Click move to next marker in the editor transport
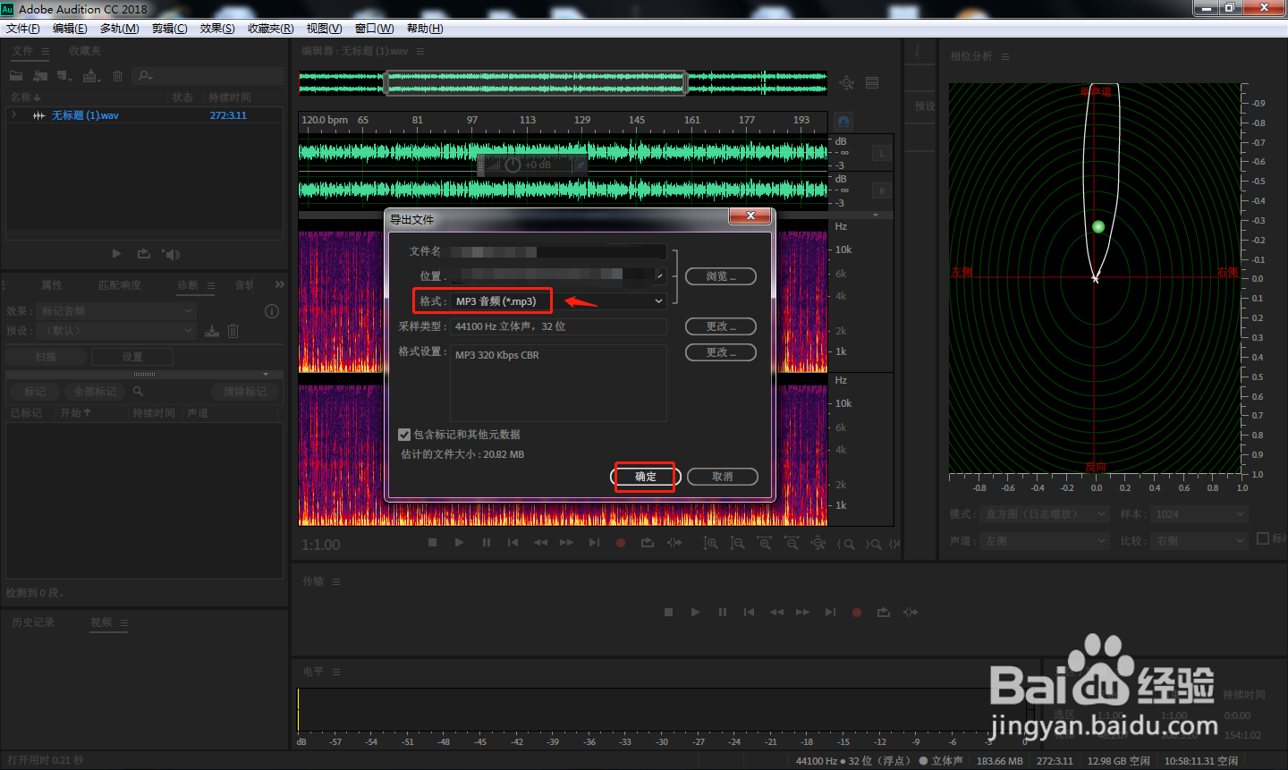This screenshot has height=770, width=1288. click(x=594, y=543)
